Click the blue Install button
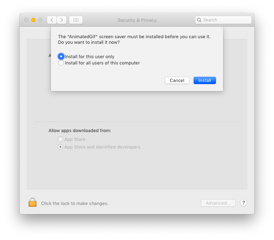The height and width of the screenshot is (240, 274). click(x=204, y=81)
